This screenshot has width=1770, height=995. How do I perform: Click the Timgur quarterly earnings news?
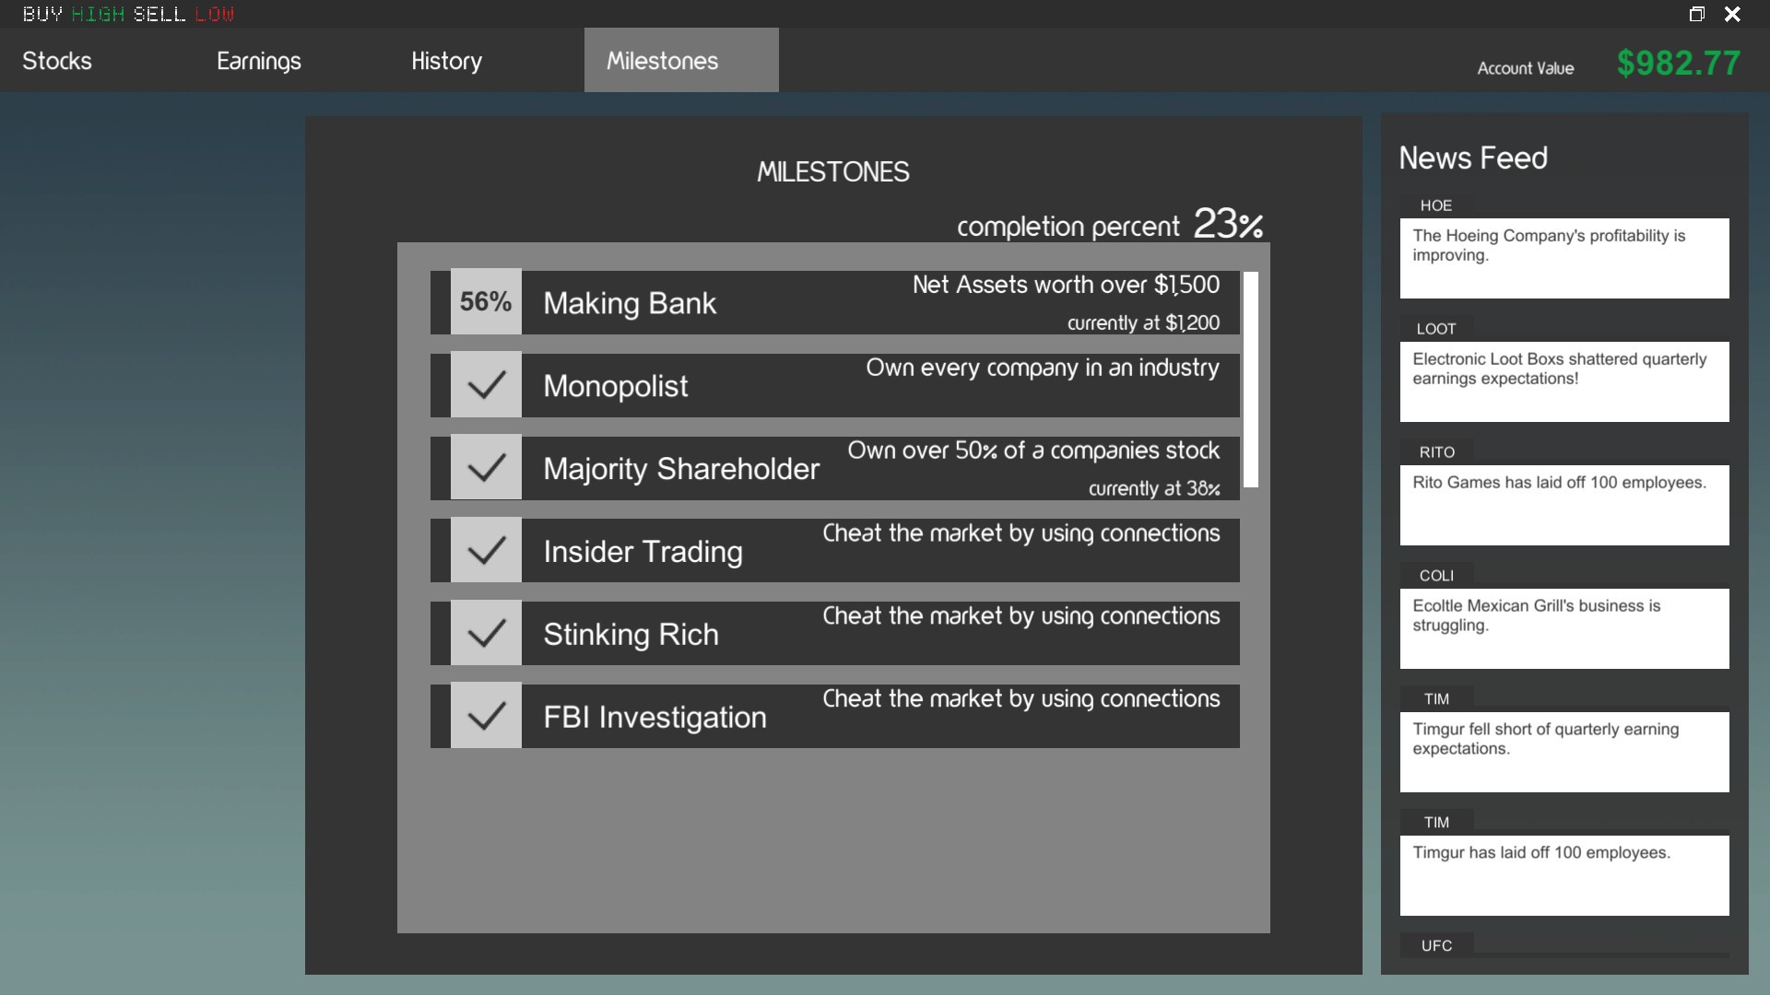(x=1563, y=751)
